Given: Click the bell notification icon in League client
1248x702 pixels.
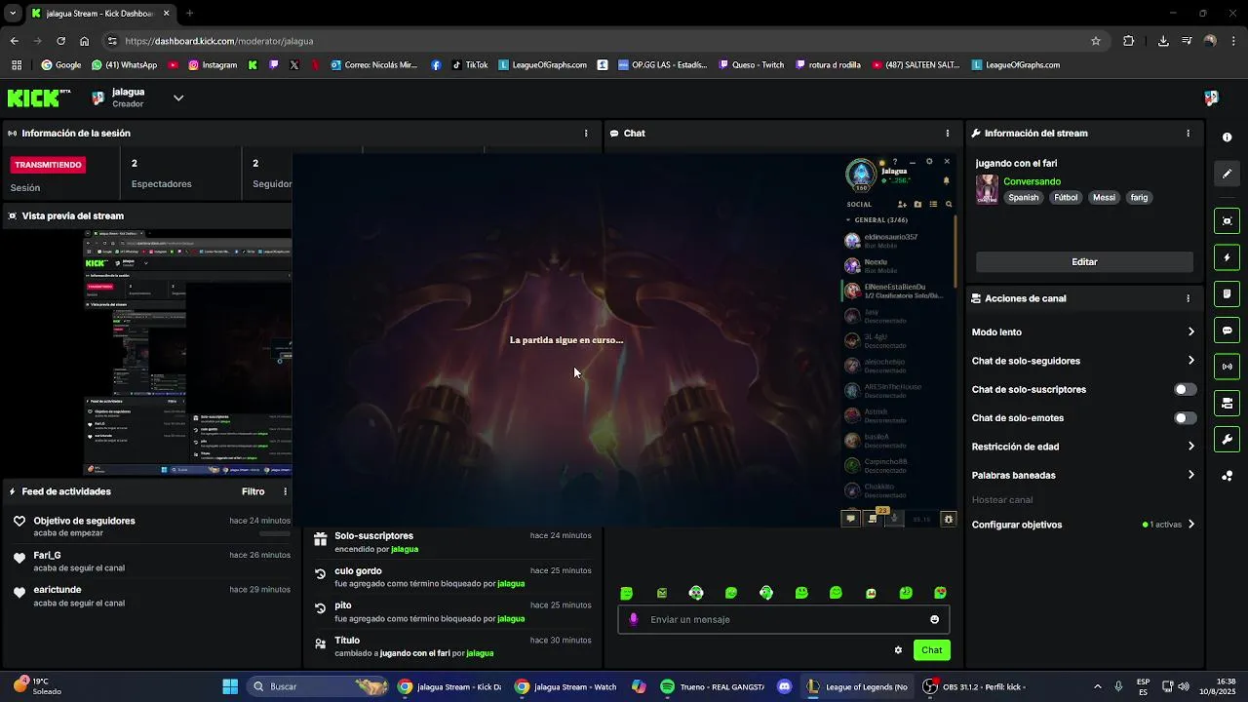Looking at the screenshot, I should point(946,180).
